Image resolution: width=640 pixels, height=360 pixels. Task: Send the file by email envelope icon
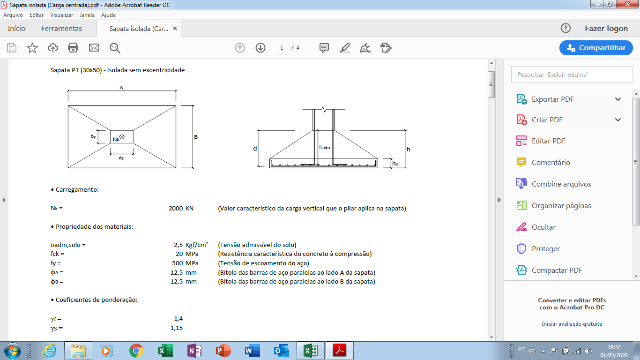point(94,48)
